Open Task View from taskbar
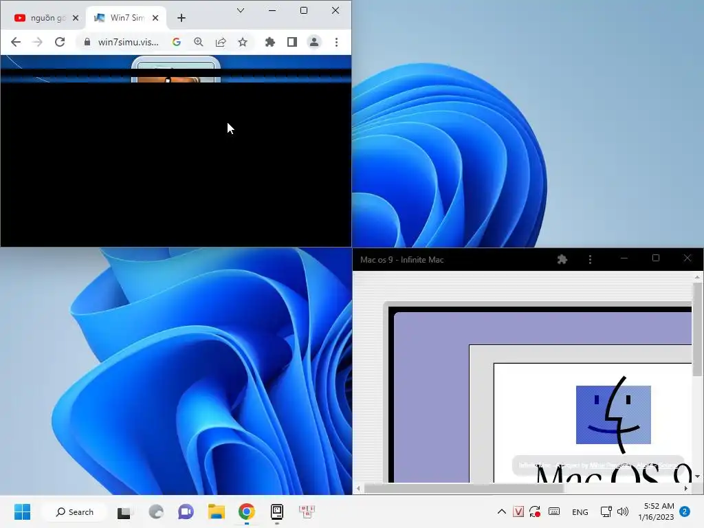This screenshot has height=528, width=704. pos(124,512)
